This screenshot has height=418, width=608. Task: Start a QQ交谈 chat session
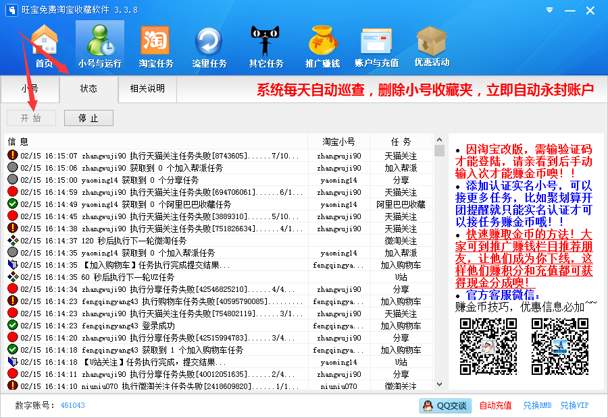click(x=445, y=407)
